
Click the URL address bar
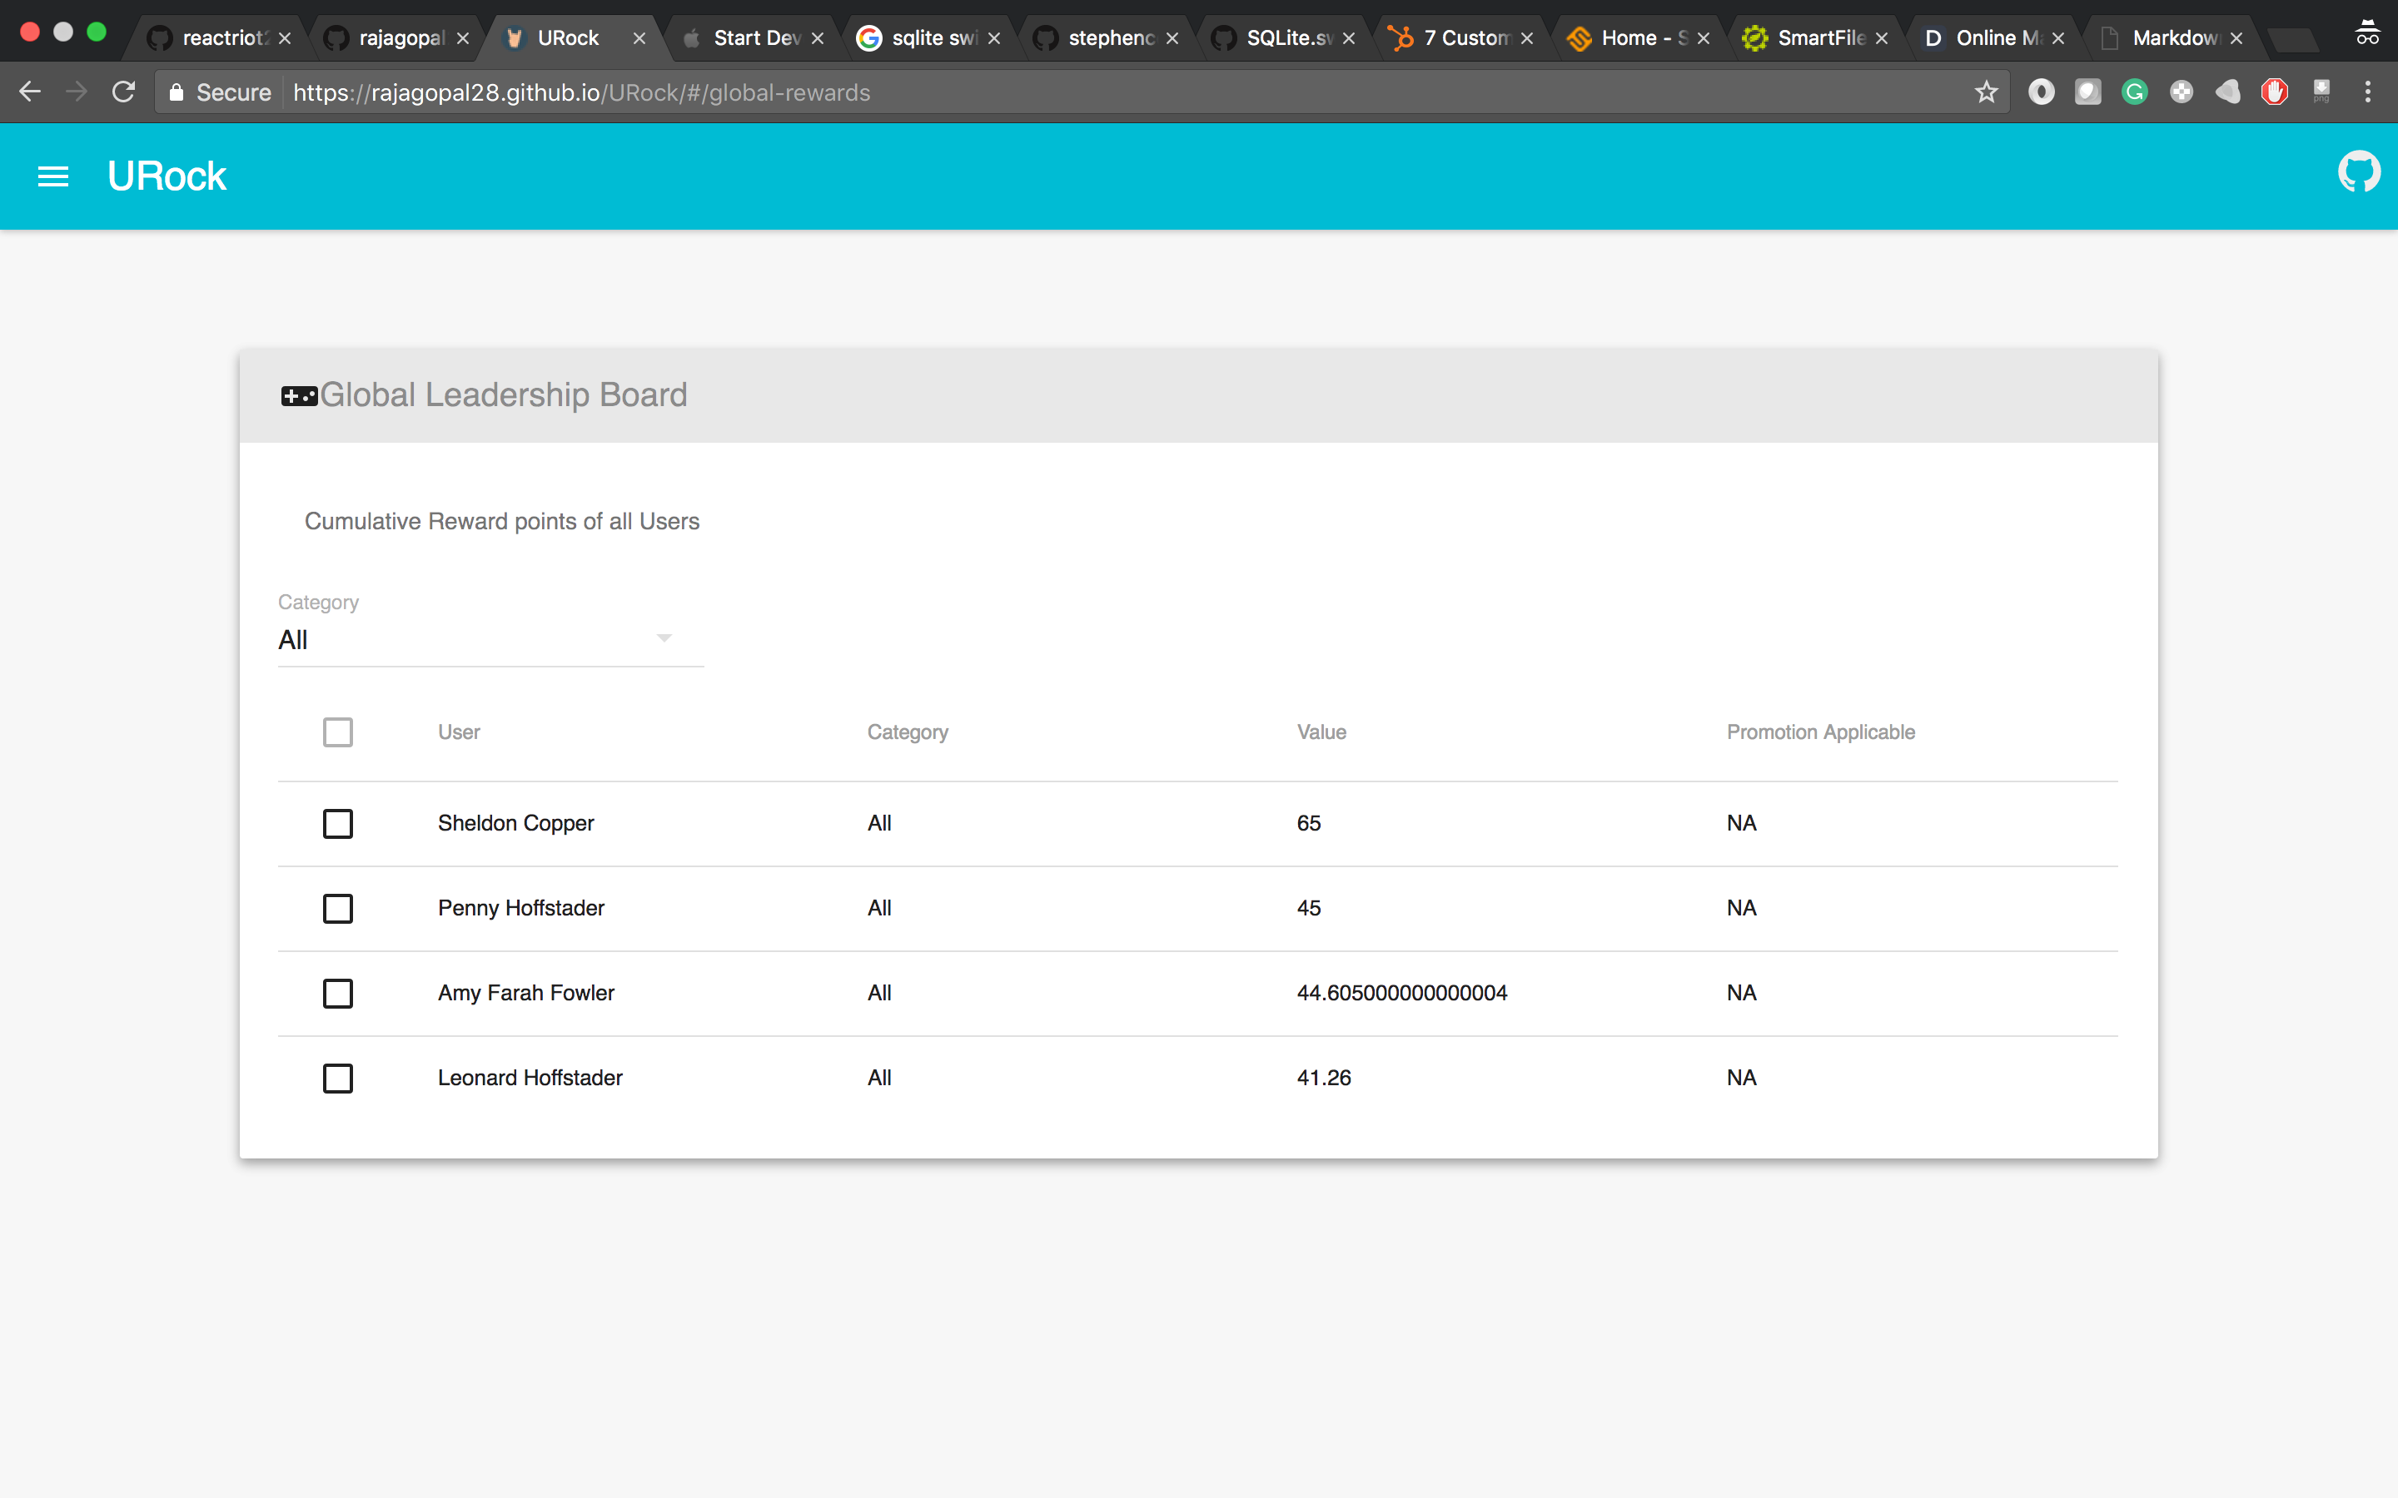click(x=1090, y=92)
